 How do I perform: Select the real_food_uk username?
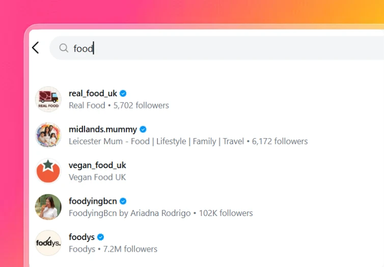93,93
